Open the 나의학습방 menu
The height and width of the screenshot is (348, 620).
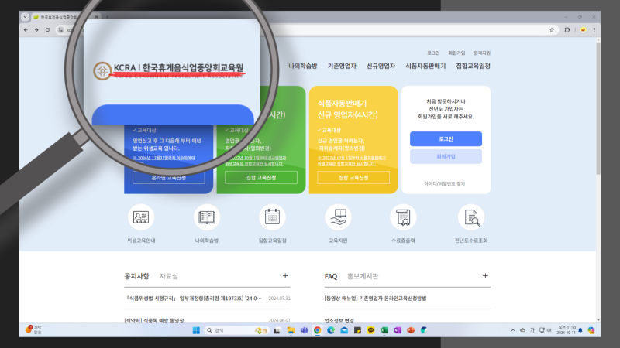click(x=303, y=66)
